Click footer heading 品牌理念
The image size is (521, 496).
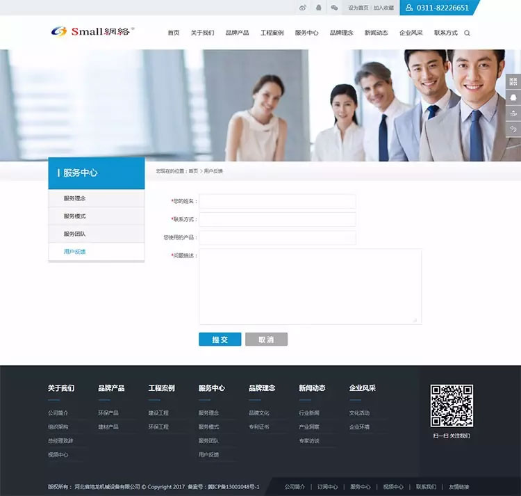pos(262,388)
